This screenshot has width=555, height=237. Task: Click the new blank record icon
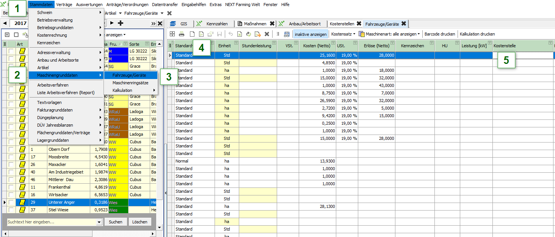point(192,34)
